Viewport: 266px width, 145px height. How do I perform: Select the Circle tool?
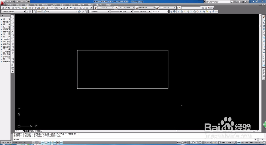[x=13, y=35]
